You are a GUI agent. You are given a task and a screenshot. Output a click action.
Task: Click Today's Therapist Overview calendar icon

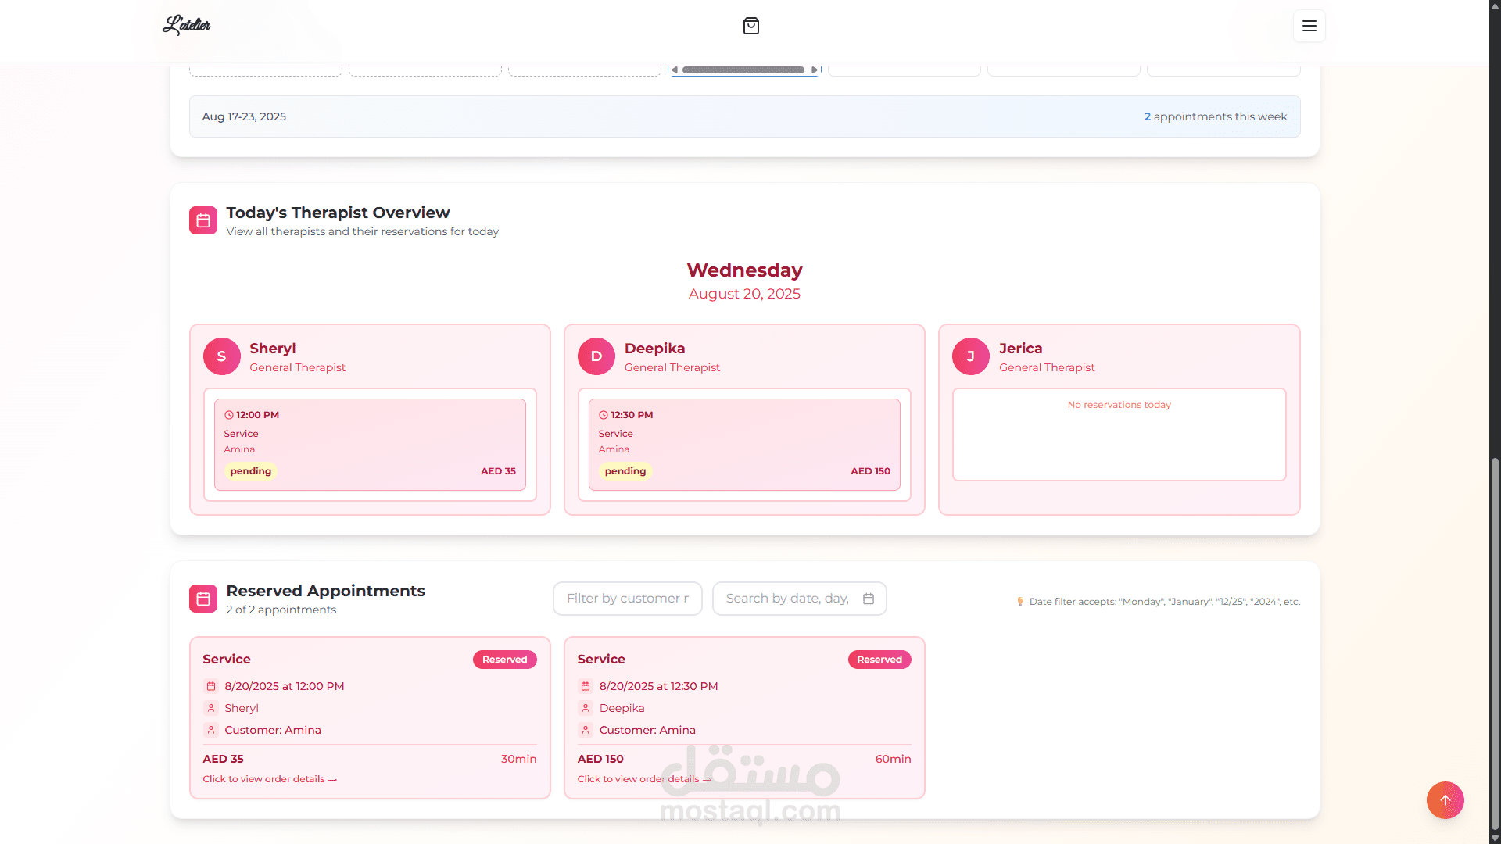pyautogui.click(x=203, y=220)
